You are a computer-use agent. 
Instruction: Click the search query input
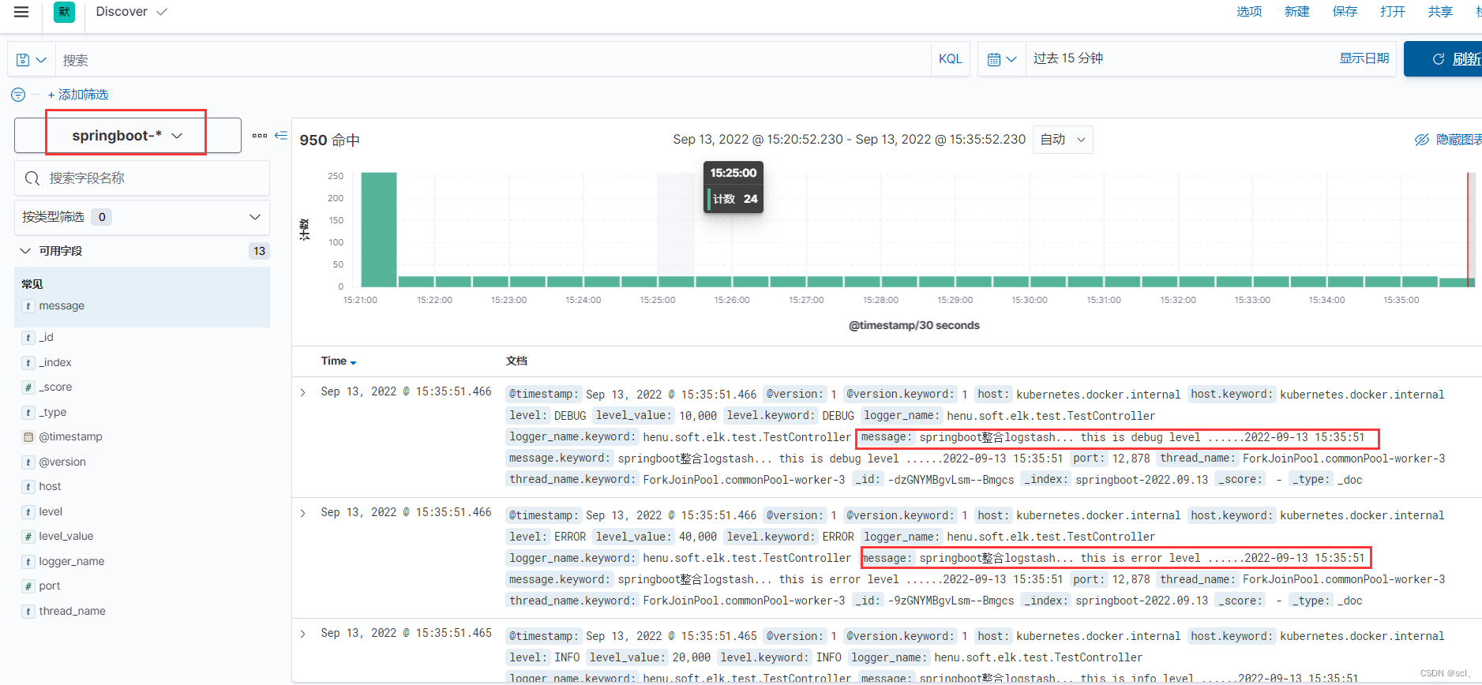(493, 60)
